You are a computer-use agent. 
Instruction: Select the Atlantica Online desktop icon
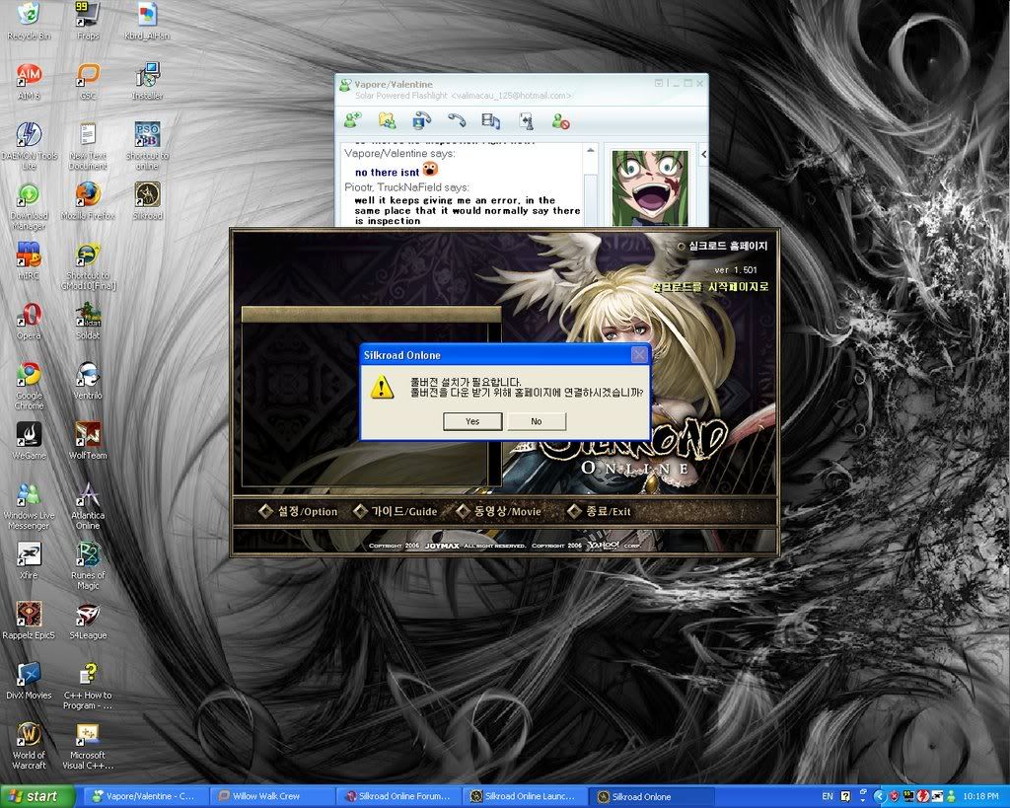pyautogui.click(x=88, y=506)
